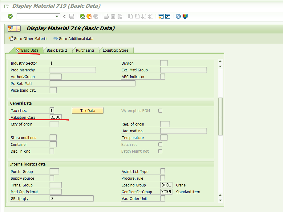The width and height of the screenshot is (283, 212).
Task: Open the system menu icon in title bar
Action: (6, 6)
